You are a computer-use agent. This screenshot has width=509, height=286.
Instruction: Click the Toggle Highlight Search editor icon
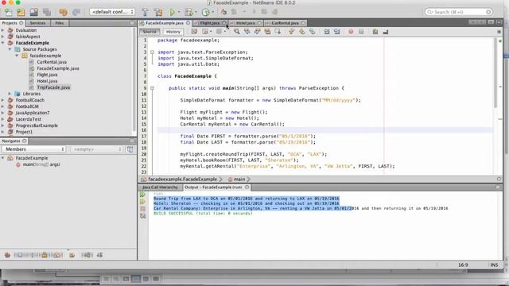click(x=267, y=32)
